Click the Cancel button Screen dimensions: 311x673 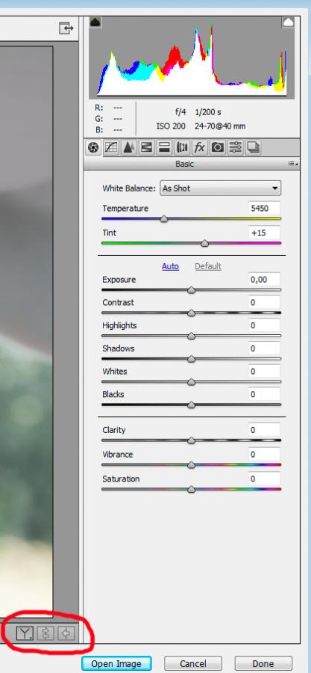pyautogui.click(x=193, y=664)
